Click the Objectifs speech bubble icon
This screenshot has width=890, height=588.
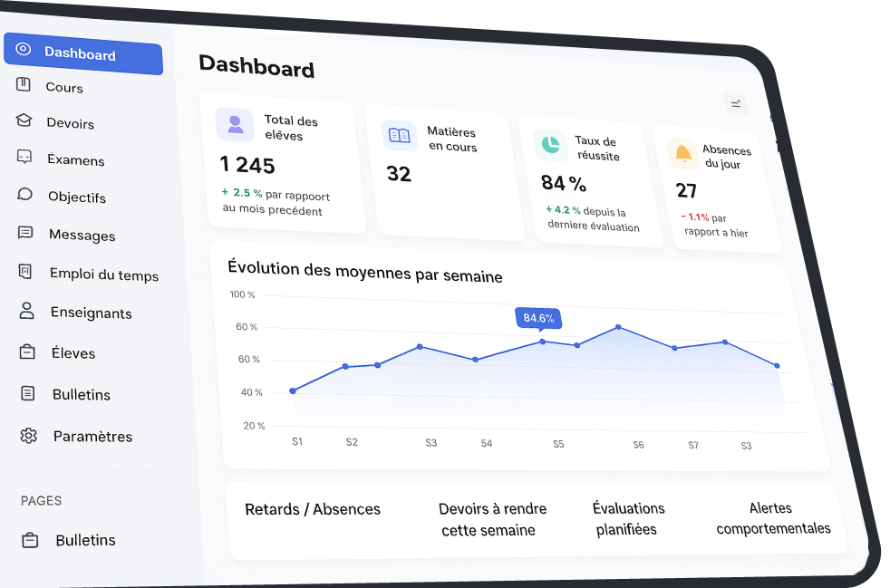[x=25, y=195]
